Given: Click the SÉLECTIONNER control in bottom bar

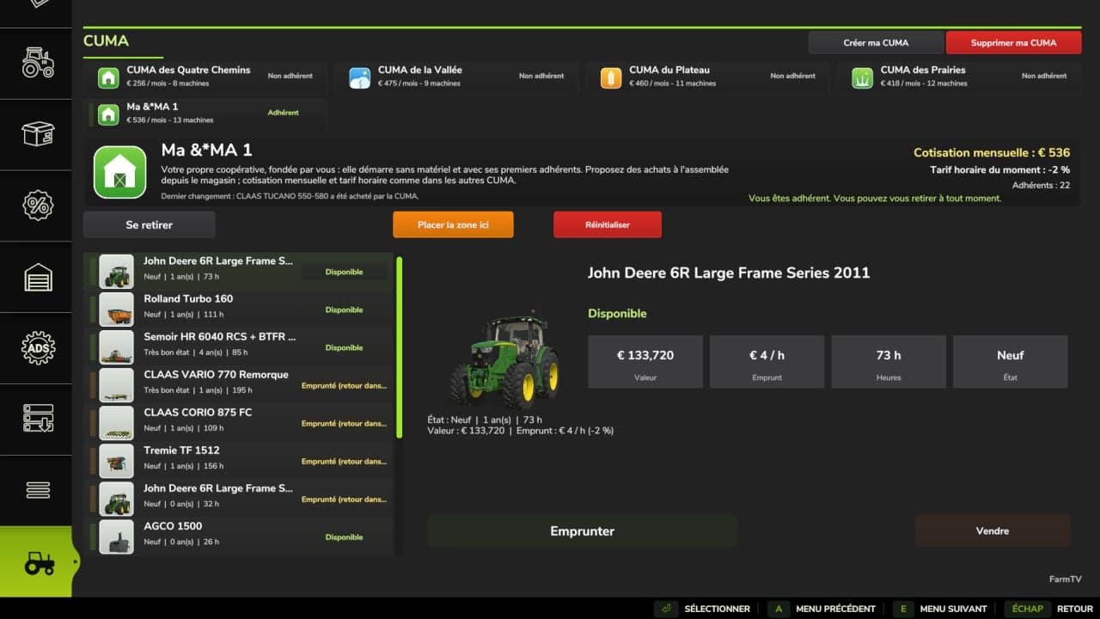Looking at the screenshot, I should pos(702,609).
